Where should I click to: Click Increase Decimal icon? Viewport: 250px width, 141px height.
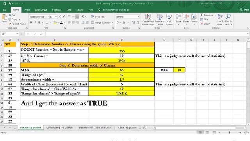point(134,22)
